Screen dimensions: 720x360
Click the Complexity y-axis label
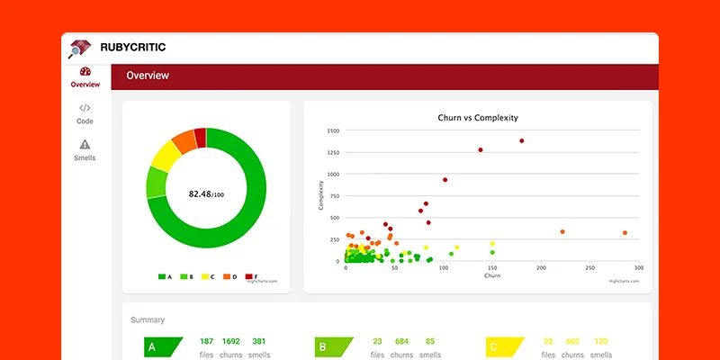coord(321,195)
